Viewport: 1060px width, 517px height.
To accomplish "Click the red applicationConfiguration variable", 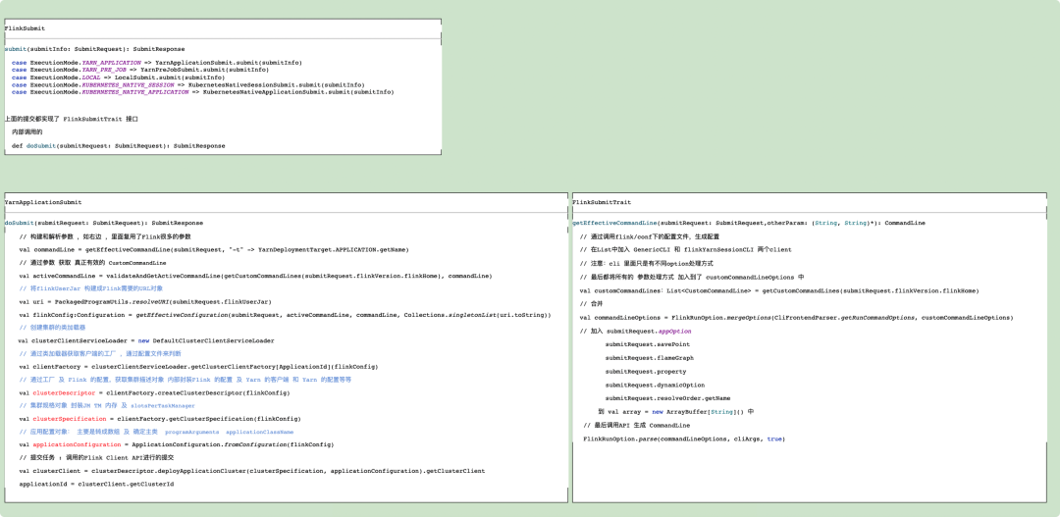I will [x=76, y=444].
